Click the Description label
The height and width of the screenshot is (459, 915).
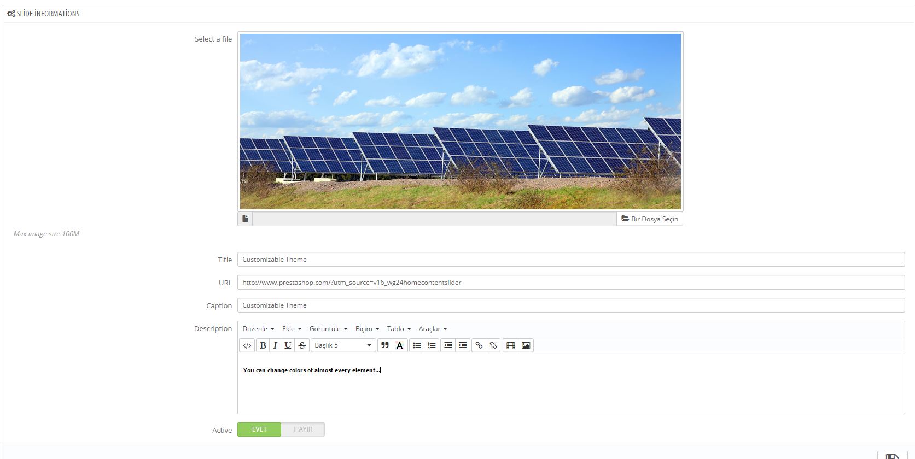pos(213,328)
